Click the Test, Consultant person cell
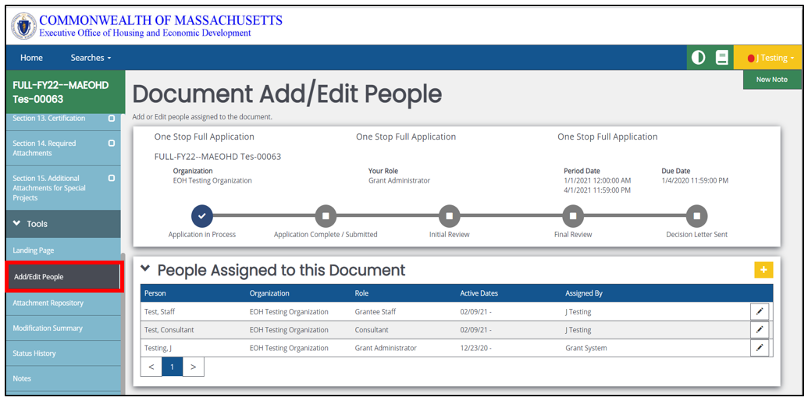 coord(169,330)
